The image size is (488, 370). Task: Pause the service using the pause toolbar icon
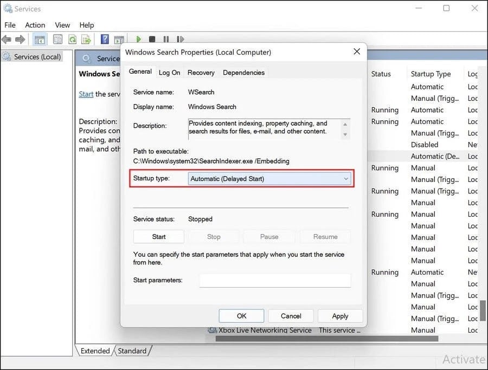point(166,39)
